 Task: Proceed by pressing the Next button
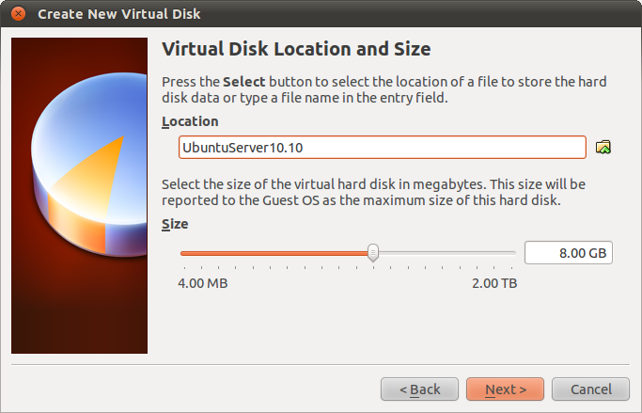(x=504, y=389)
